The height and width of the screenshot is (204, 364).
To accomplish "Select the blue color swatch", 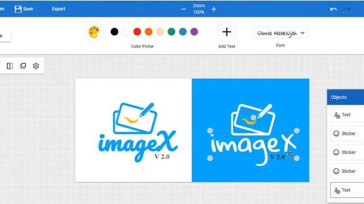I will click(x=183, y=32).
